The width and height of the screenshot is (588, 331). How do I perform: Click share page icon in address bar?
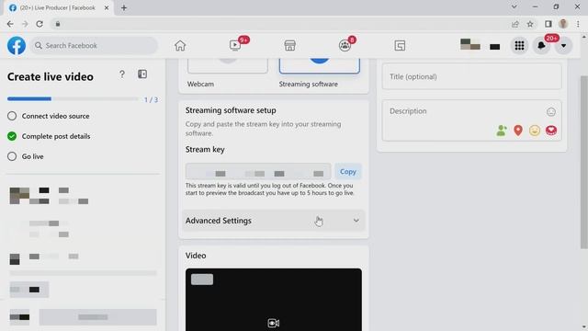click(514, 24)
